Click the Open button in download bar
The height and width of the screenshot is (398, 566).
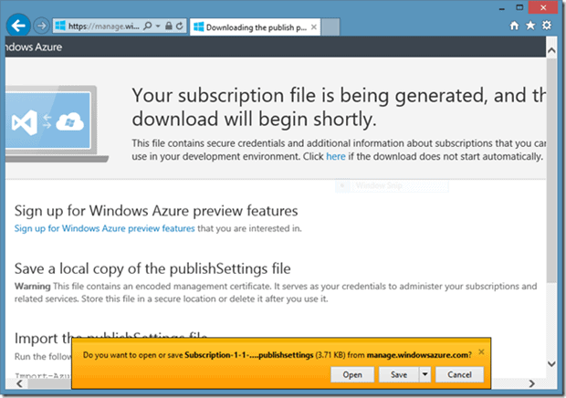coord(352,375)
